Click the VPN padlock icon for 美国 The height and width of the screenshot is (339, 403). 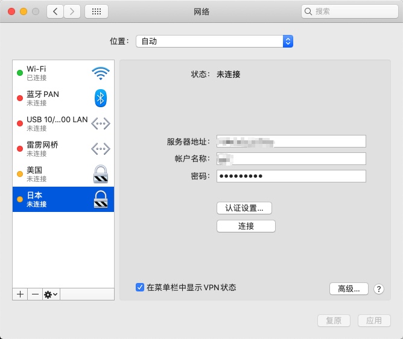(101, 174)
